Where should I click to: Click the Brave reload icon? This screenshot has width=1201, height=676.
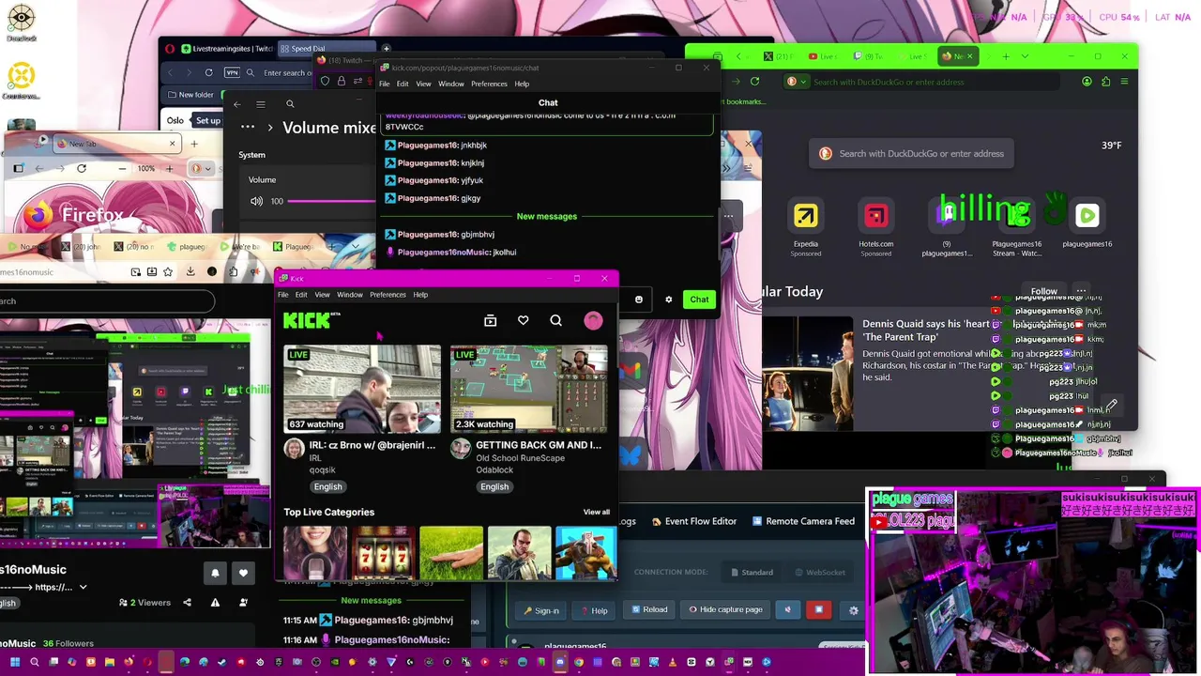click(754, 82)
